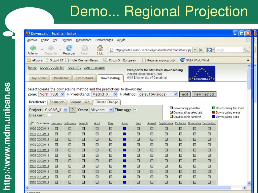258x193 pixels.
Task: Click blue June box for 1906
Action: (x=124, y=161)
